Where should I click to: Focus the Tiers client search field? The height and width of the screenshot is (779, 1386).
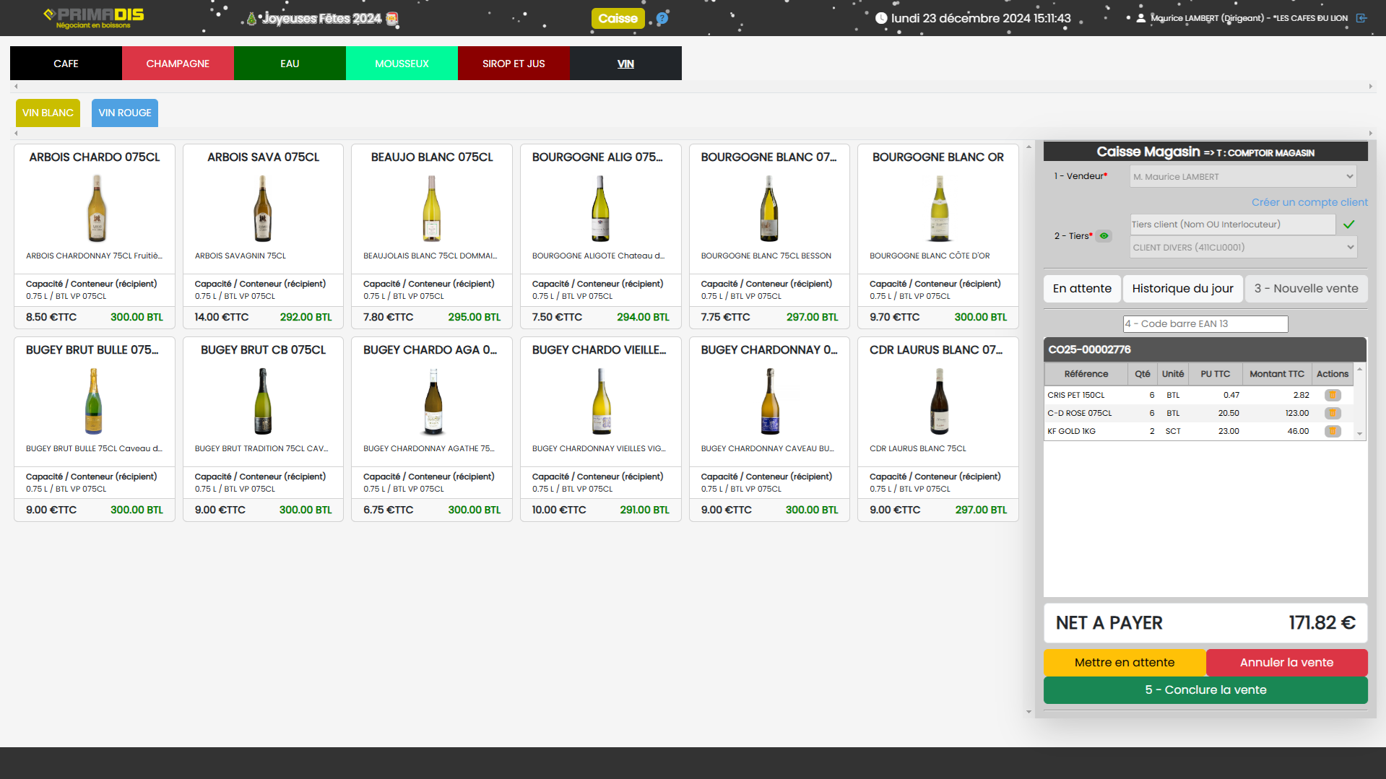(x=1232, y=225)
